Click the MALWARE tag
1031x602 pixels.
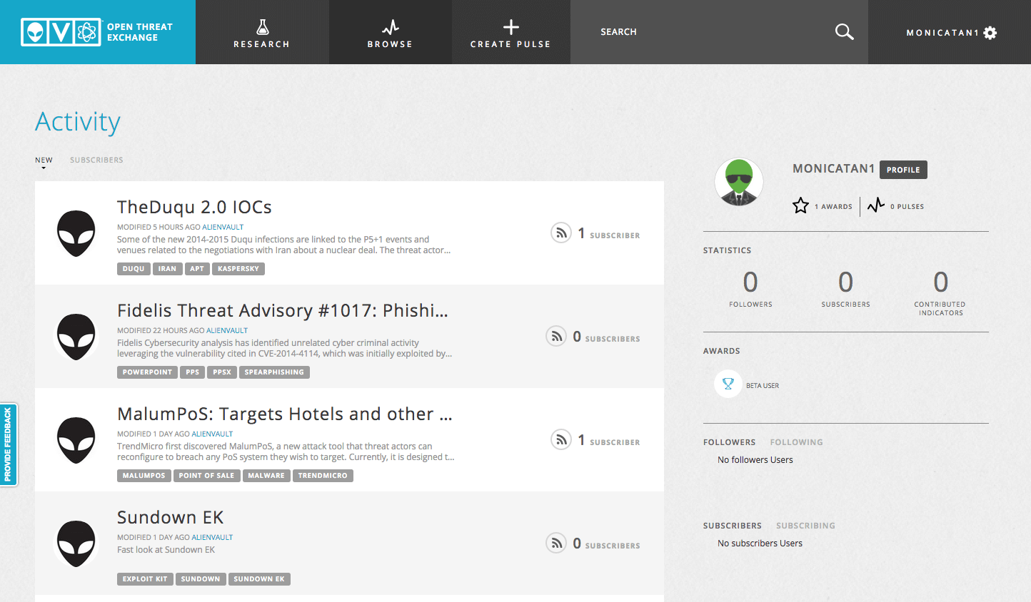266,476
